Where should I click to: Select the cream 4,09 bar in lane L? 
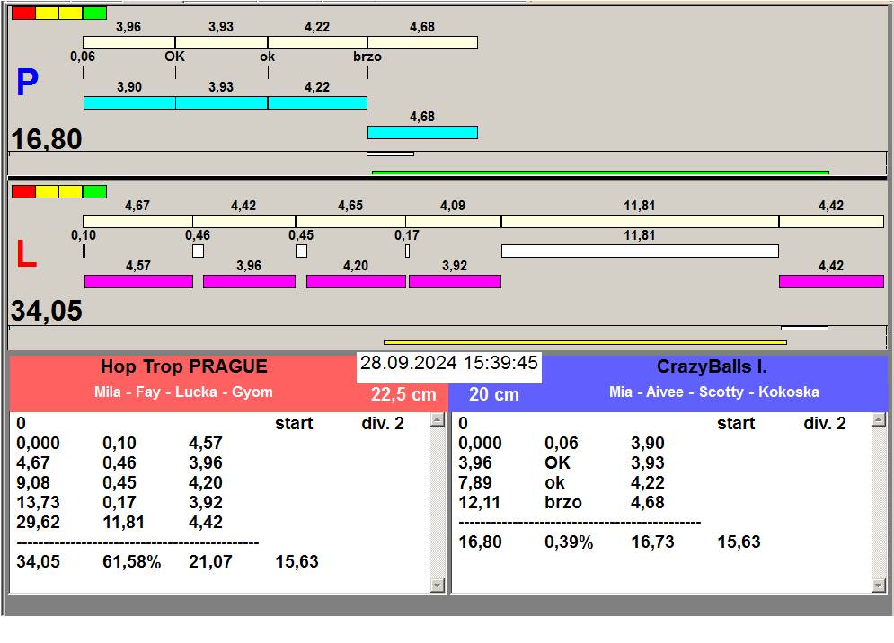tap(453, 221)
